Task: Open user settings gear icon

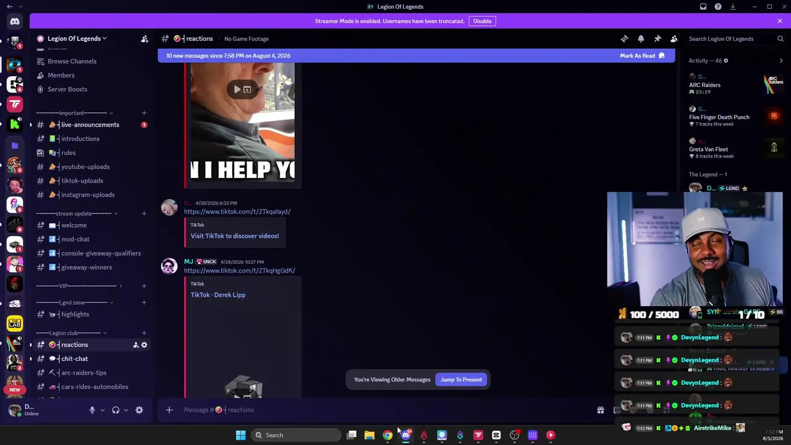Action: pyautogui.click(x=139, y=410)
